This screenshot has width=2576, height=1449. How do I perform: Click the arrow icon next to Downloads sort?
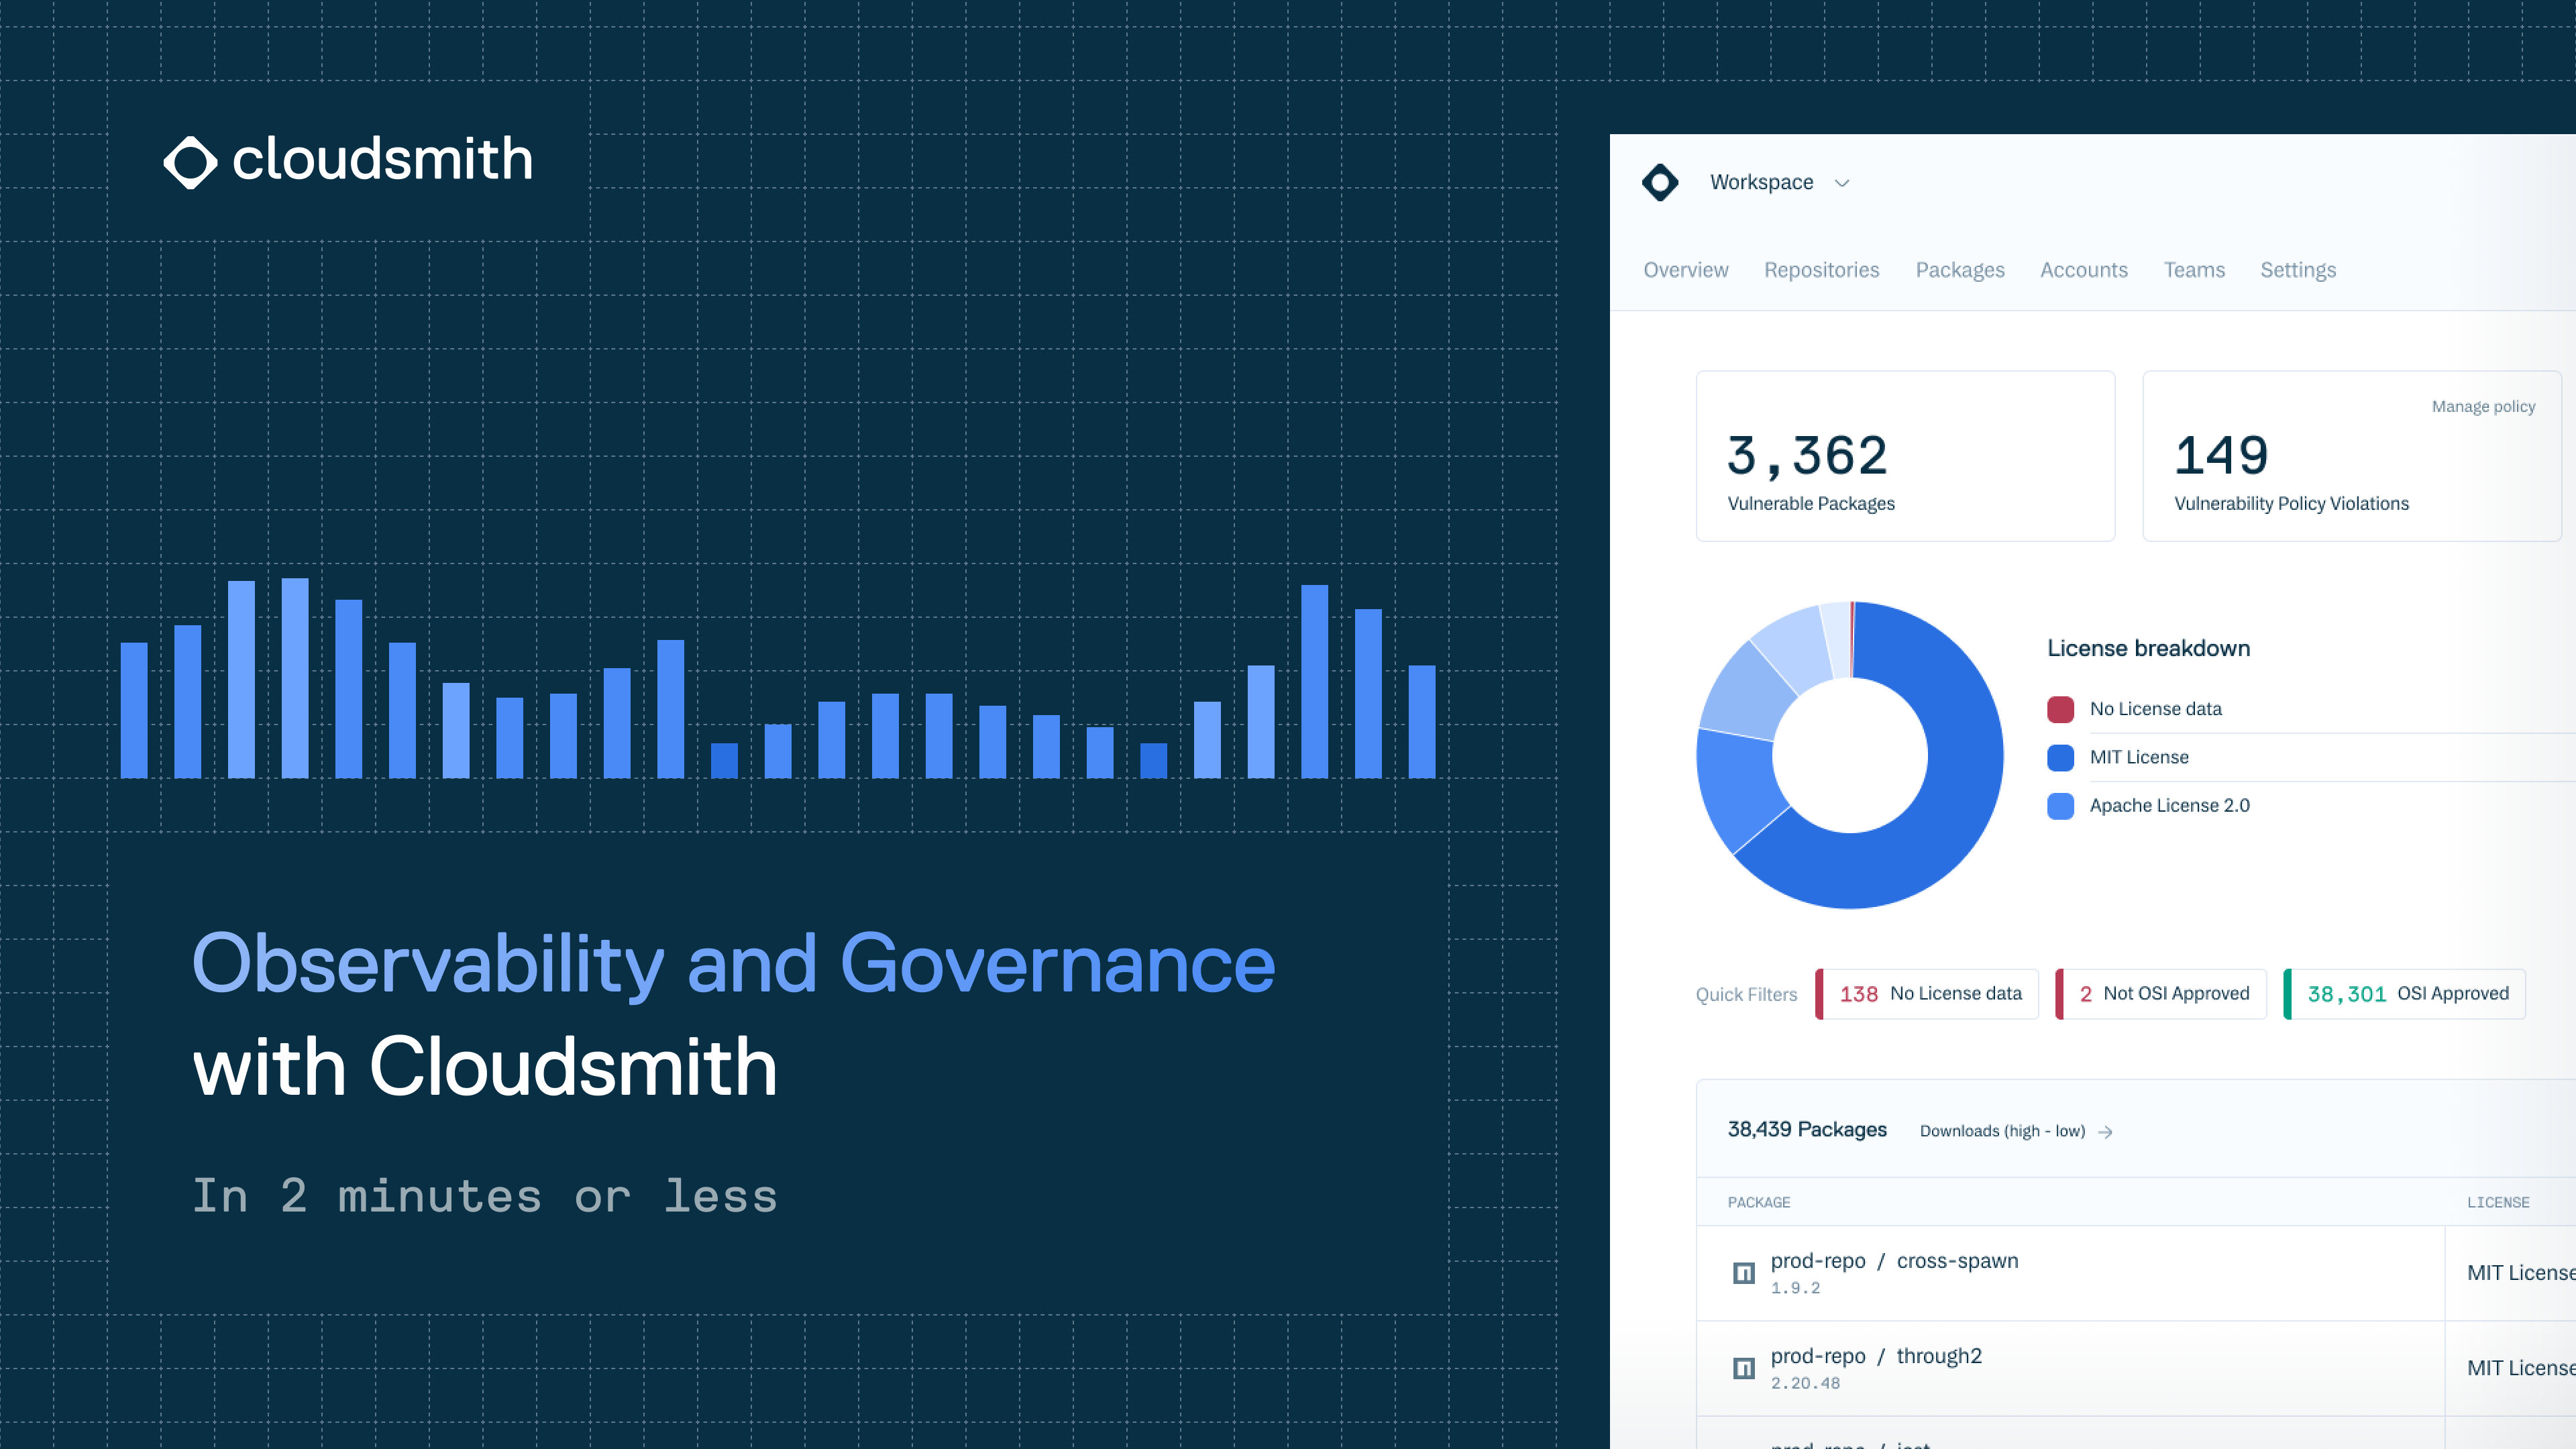click(2105, 1132)
